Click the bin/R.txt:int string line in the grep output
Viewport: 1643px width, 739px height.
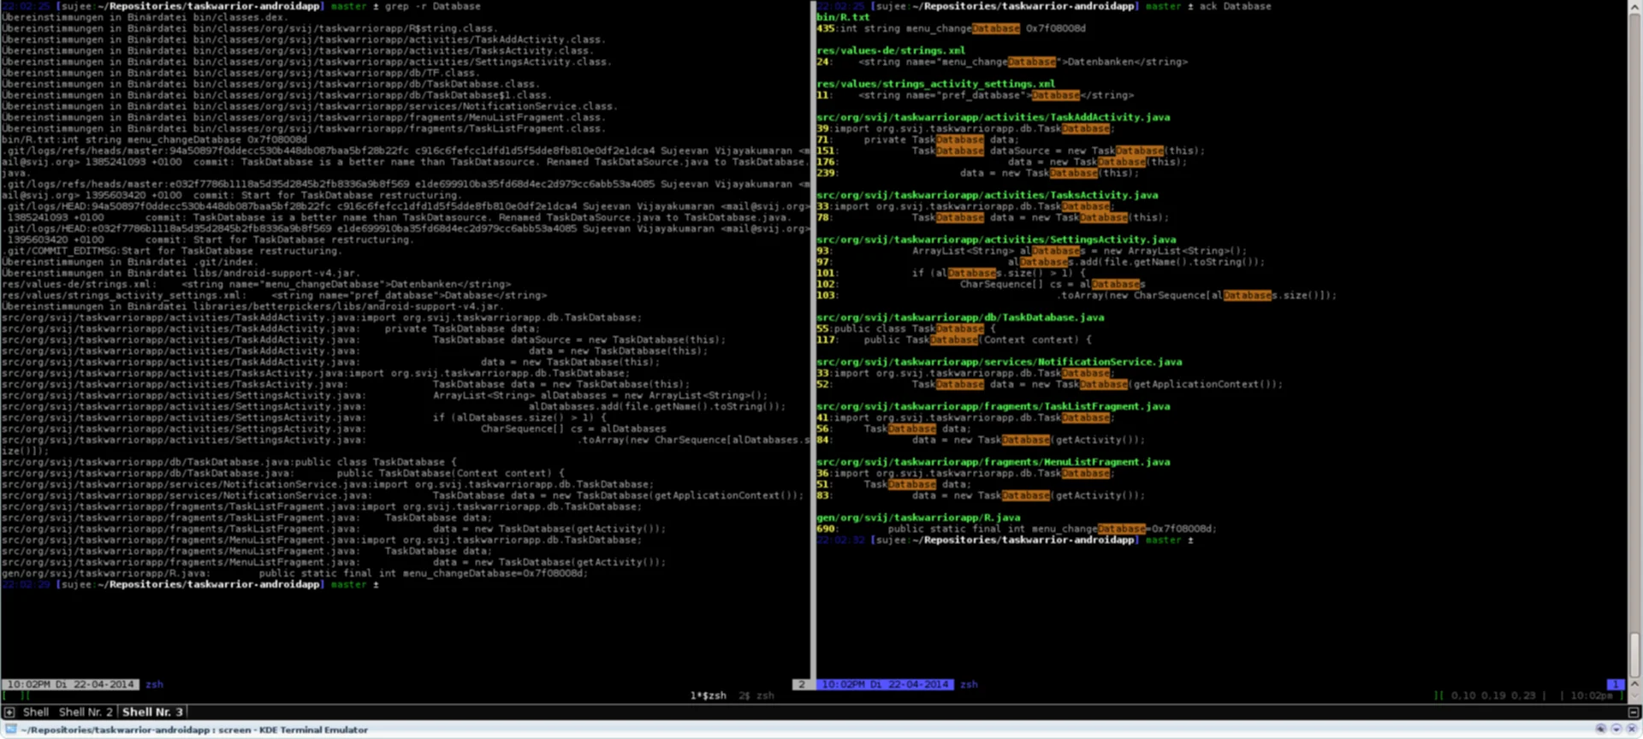[x=154, y=139]
